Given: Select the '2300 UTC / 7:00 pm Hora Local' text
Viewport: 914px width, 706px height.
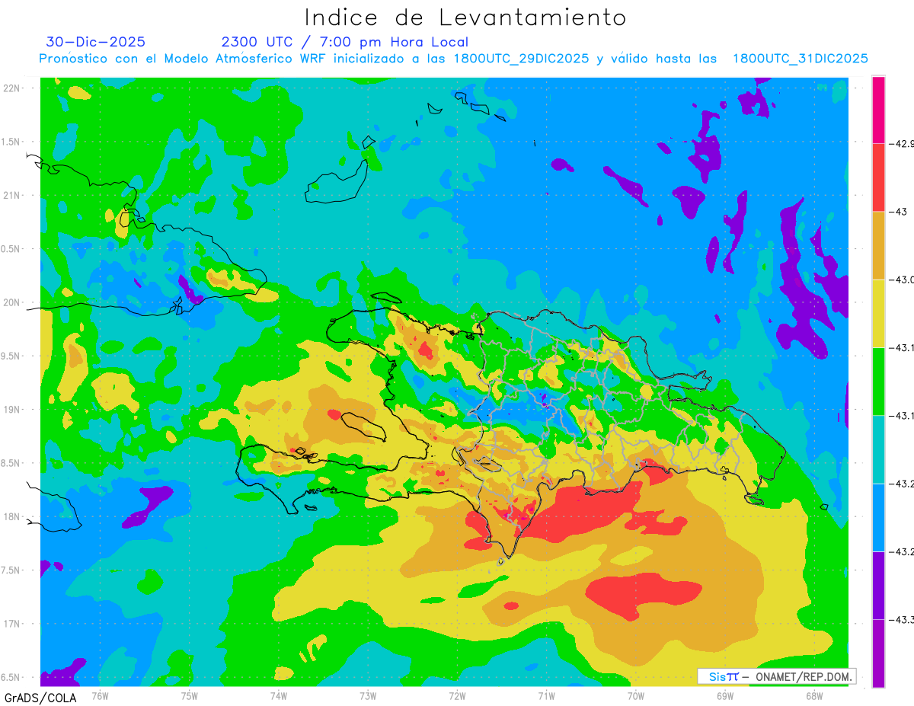Looking at the screenshot, I should pos(345,42).
